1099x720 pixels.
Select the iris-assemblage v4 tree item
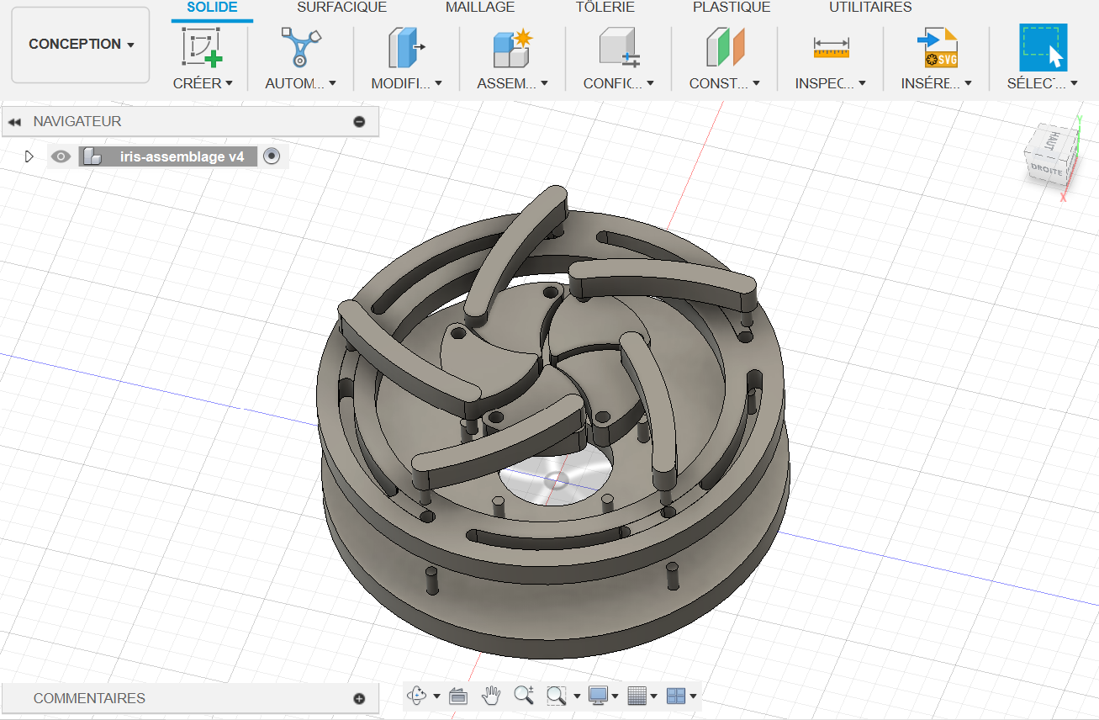pyautogui.click(x=182, y=156)
